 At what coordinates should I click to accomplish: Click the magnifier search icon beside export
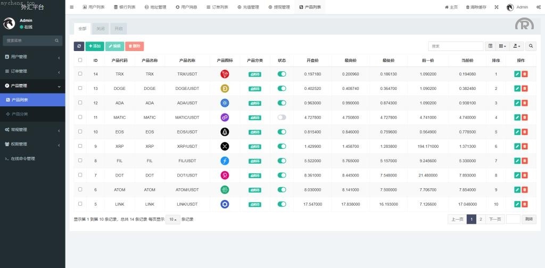coord(531,46)
